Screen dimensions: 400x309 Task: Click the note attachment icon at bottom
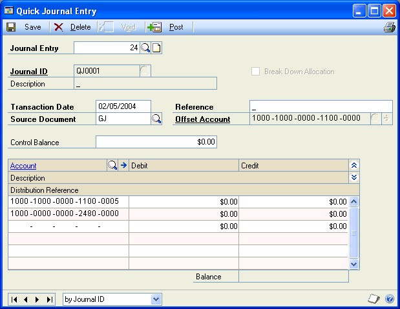374,299
